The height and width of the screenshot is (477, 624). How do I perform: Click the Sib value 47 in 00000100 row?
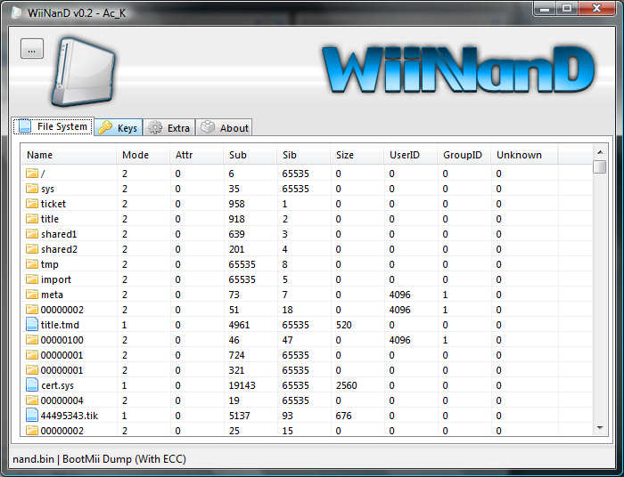pyautogui.click(x=287, y=340)
